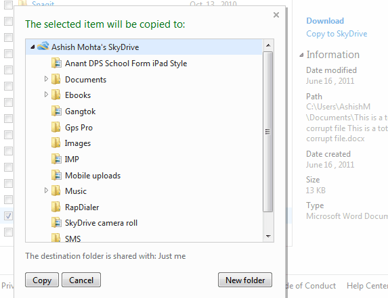Screen dimensions: 388x298
Task: Expand the Documents folder
Action: coord(46,79)
